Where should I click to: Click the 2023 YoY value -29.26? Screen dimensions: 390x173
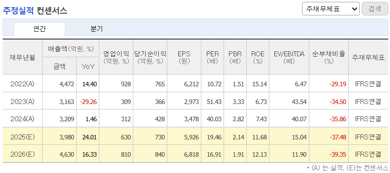point(88,102)
